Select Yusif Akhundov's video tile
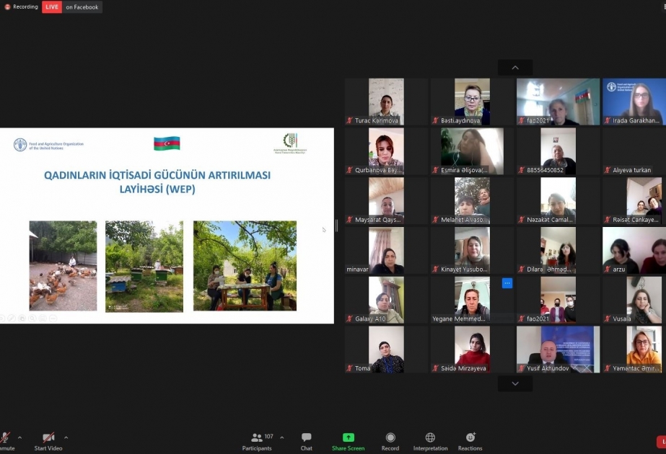This screenshot has height=454, width=666. tap(558, 350)
